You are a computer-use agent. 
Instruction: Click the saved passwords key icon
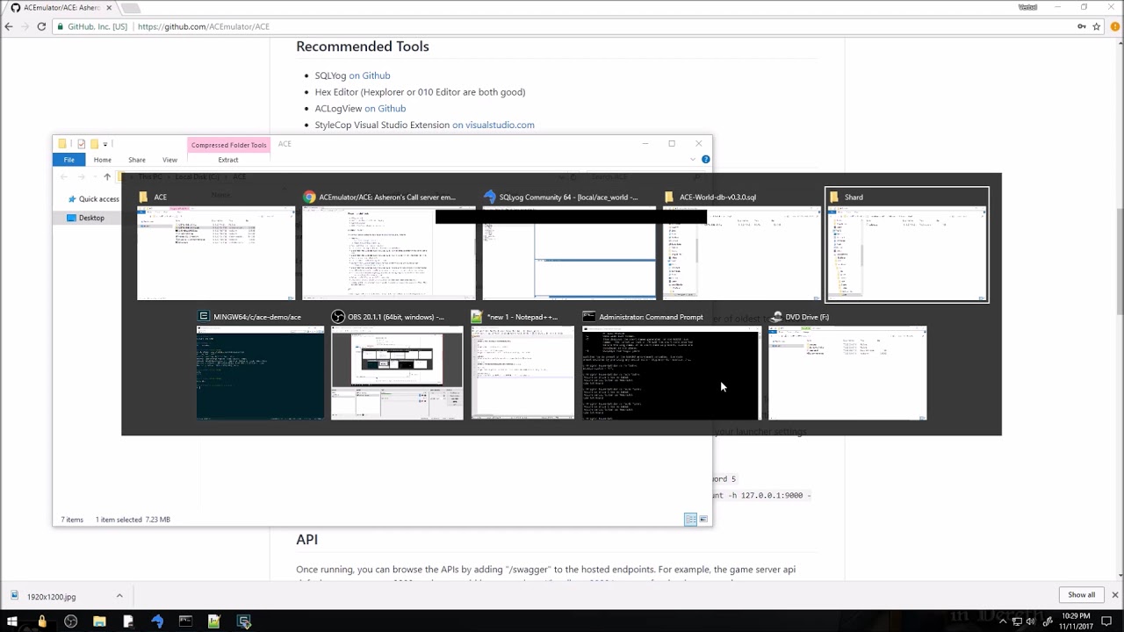click(x=1081, y=26)
